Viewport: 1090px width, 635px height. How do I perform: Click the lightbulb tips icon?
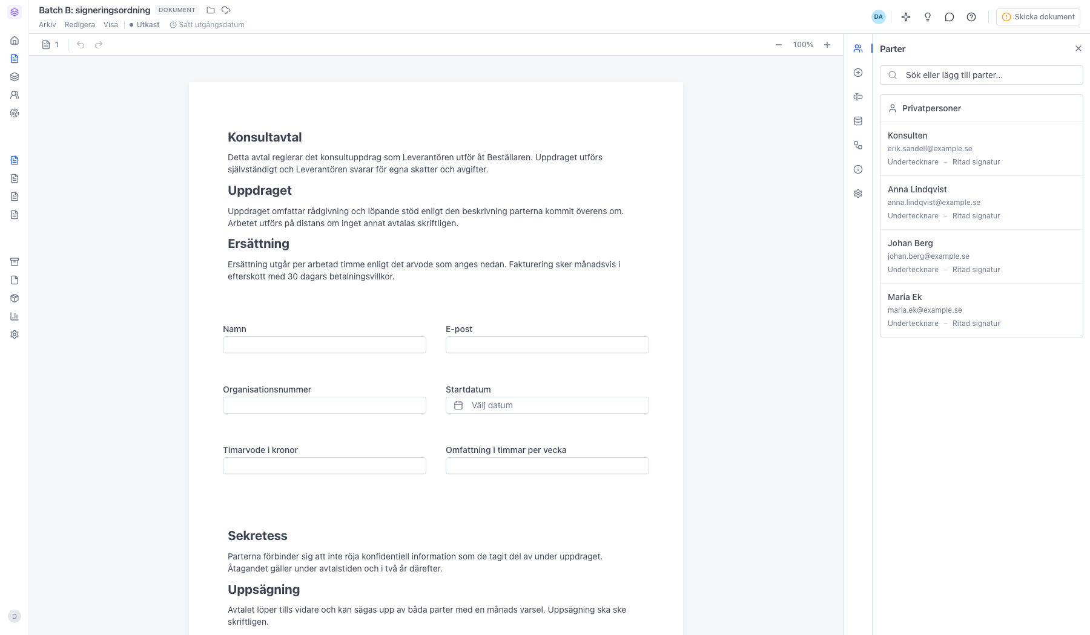coord(928,17)
